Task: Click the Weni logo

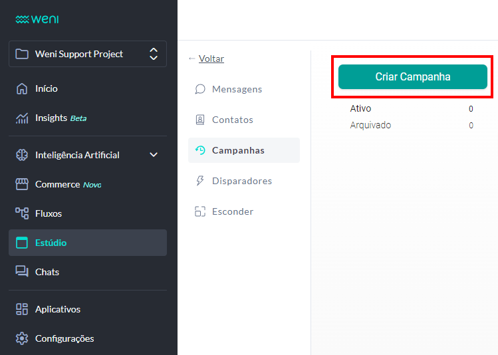Action: [37, 19]
